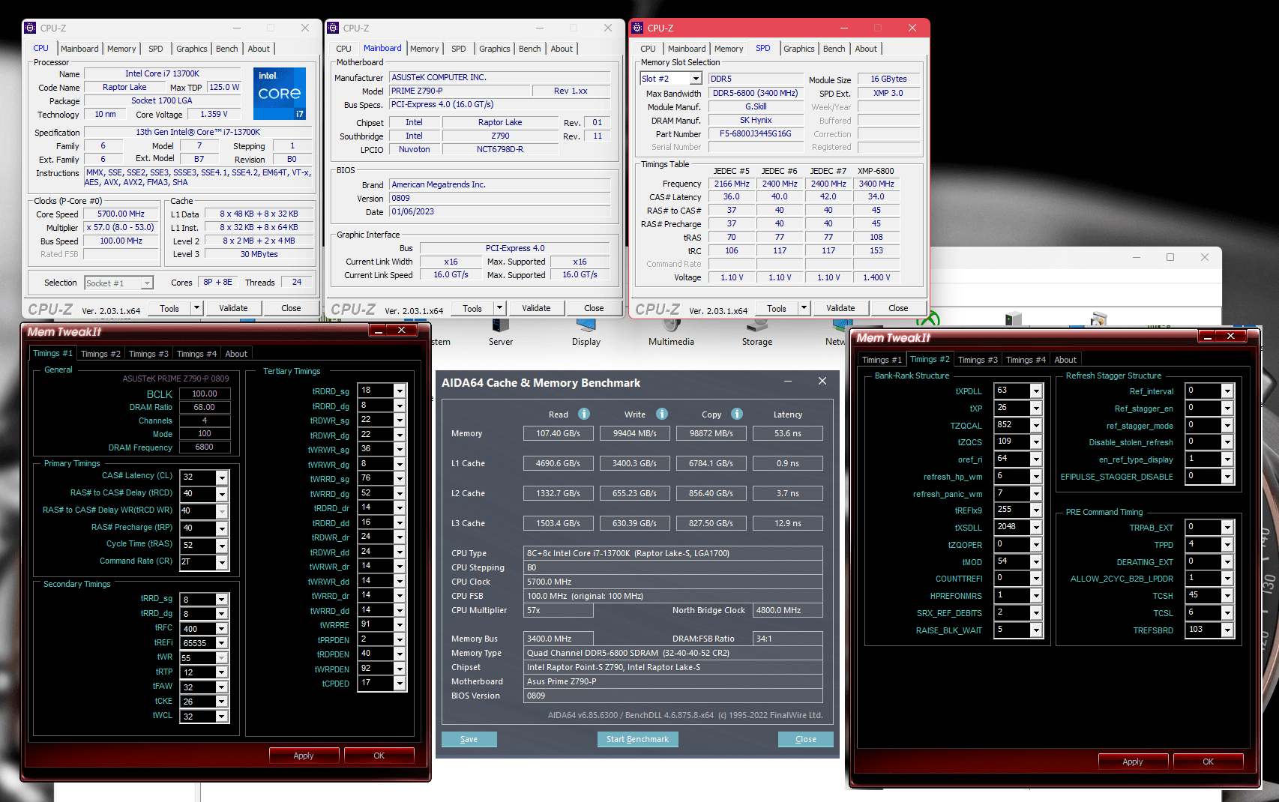The width and height of the screenshot is (1279, 802).
Task: Click Validate in the Mainboard CPU-Z window
Action: [536, 308]
